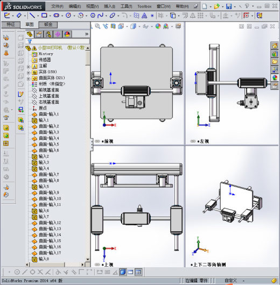Click the Save icon in title bar

pyautogui.click(x=229, y=6)
